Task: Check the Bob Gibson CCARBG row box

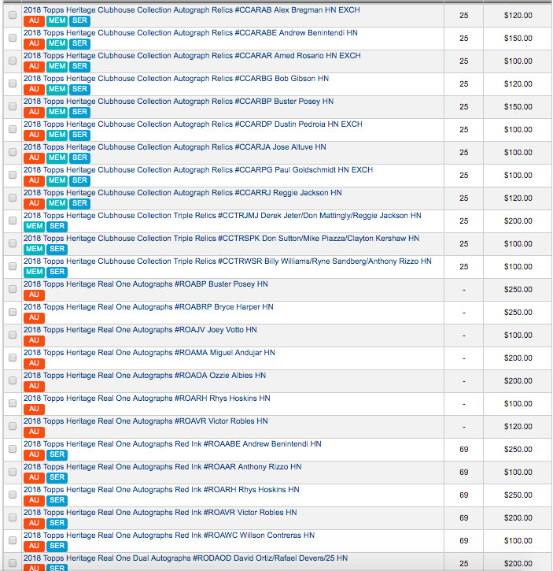Action: pyautogui.click(x=13, y=83)
